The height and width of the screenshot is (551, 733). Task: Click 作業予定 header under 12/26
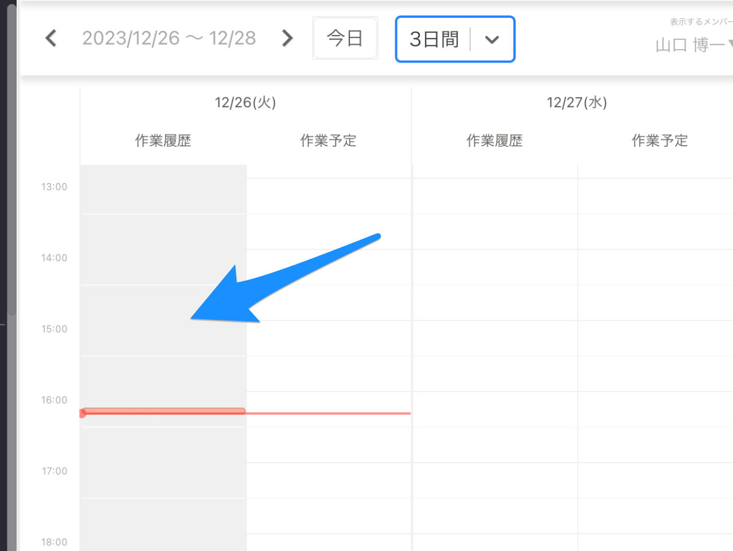click(328, 141)
